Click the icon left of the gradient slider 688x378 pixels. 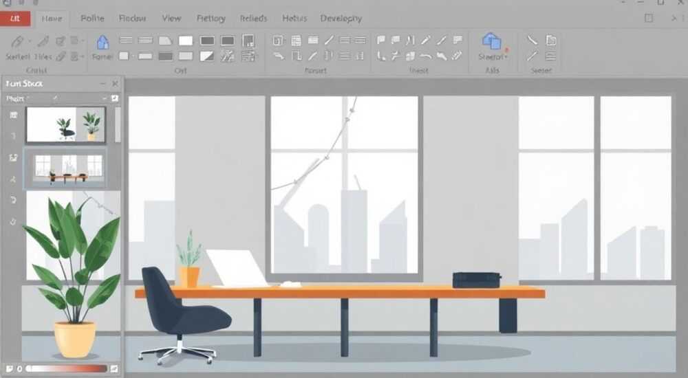click(x=9, y=369)
